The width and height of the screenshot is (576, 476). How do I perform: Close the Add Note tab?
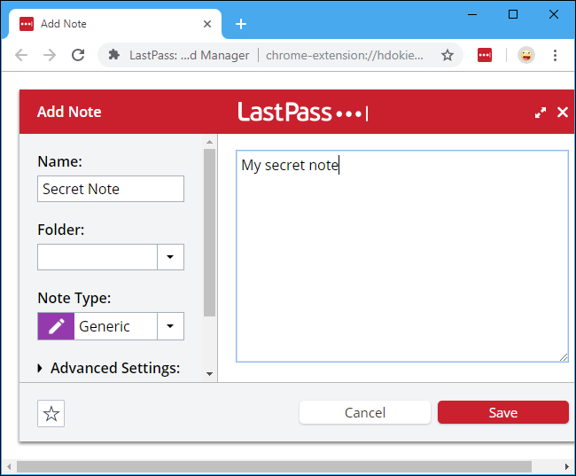[207, 24]
